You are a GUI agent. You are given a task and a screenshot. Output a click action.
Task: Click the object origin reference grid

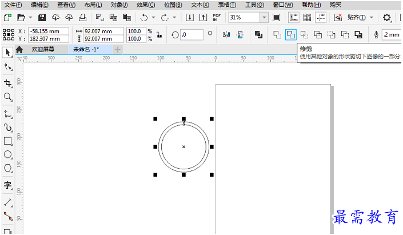click(x=9, y=35)
